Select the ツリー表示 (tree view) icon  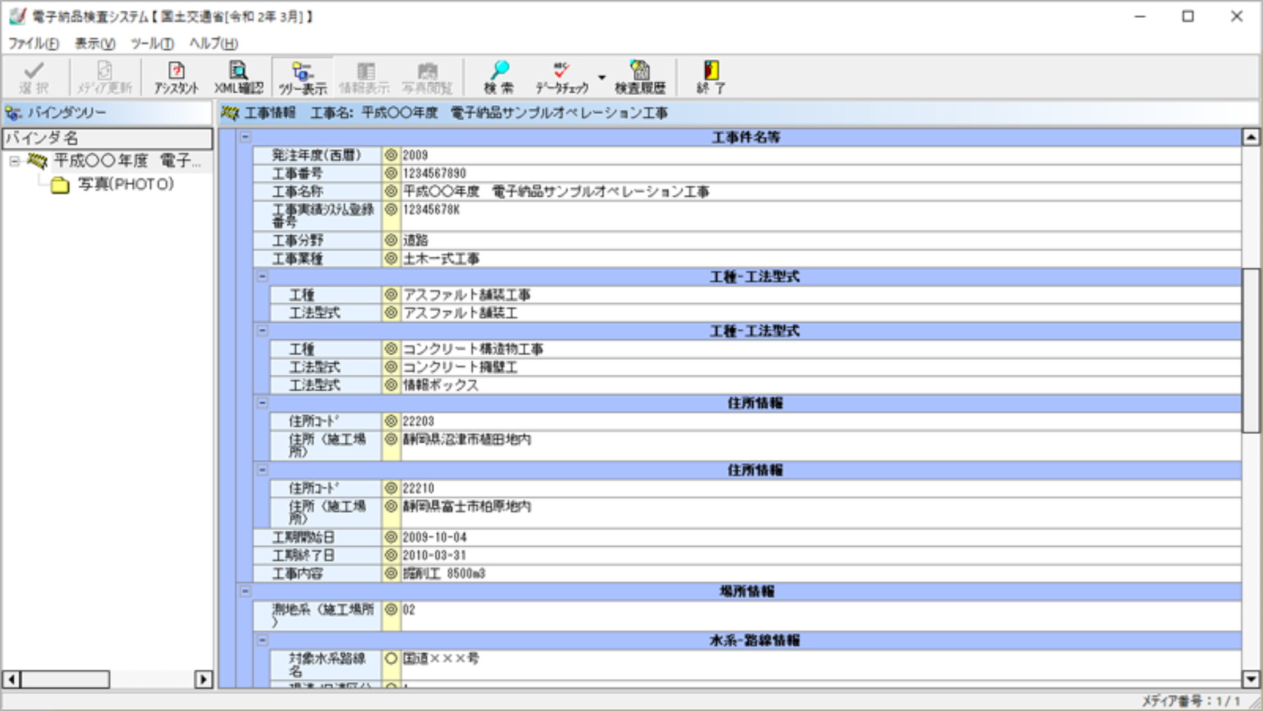click(x=301, y=76)
